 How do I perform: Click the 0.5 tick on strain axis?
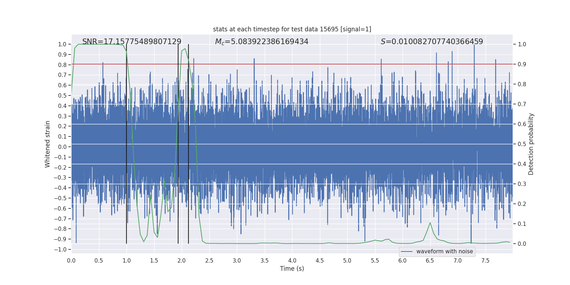62,95
